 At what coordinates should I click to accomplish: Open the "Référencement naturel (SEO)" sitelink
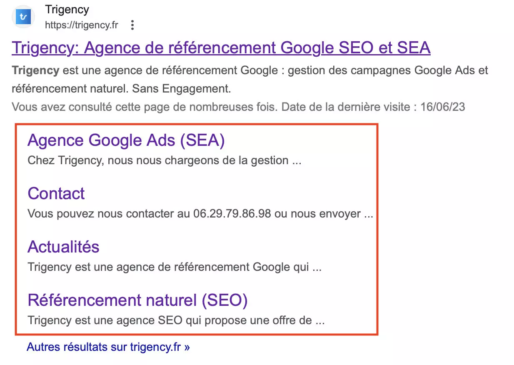click(137, 300)
